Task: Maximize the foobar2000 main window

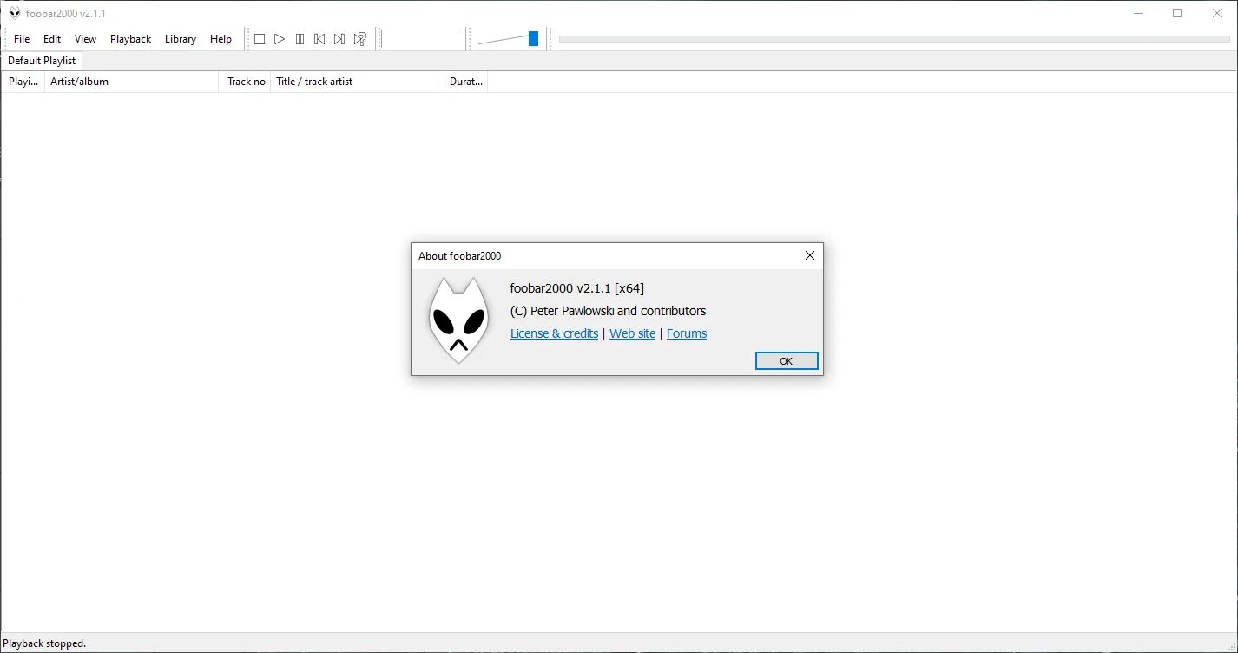Action: tap(1177, 13)
